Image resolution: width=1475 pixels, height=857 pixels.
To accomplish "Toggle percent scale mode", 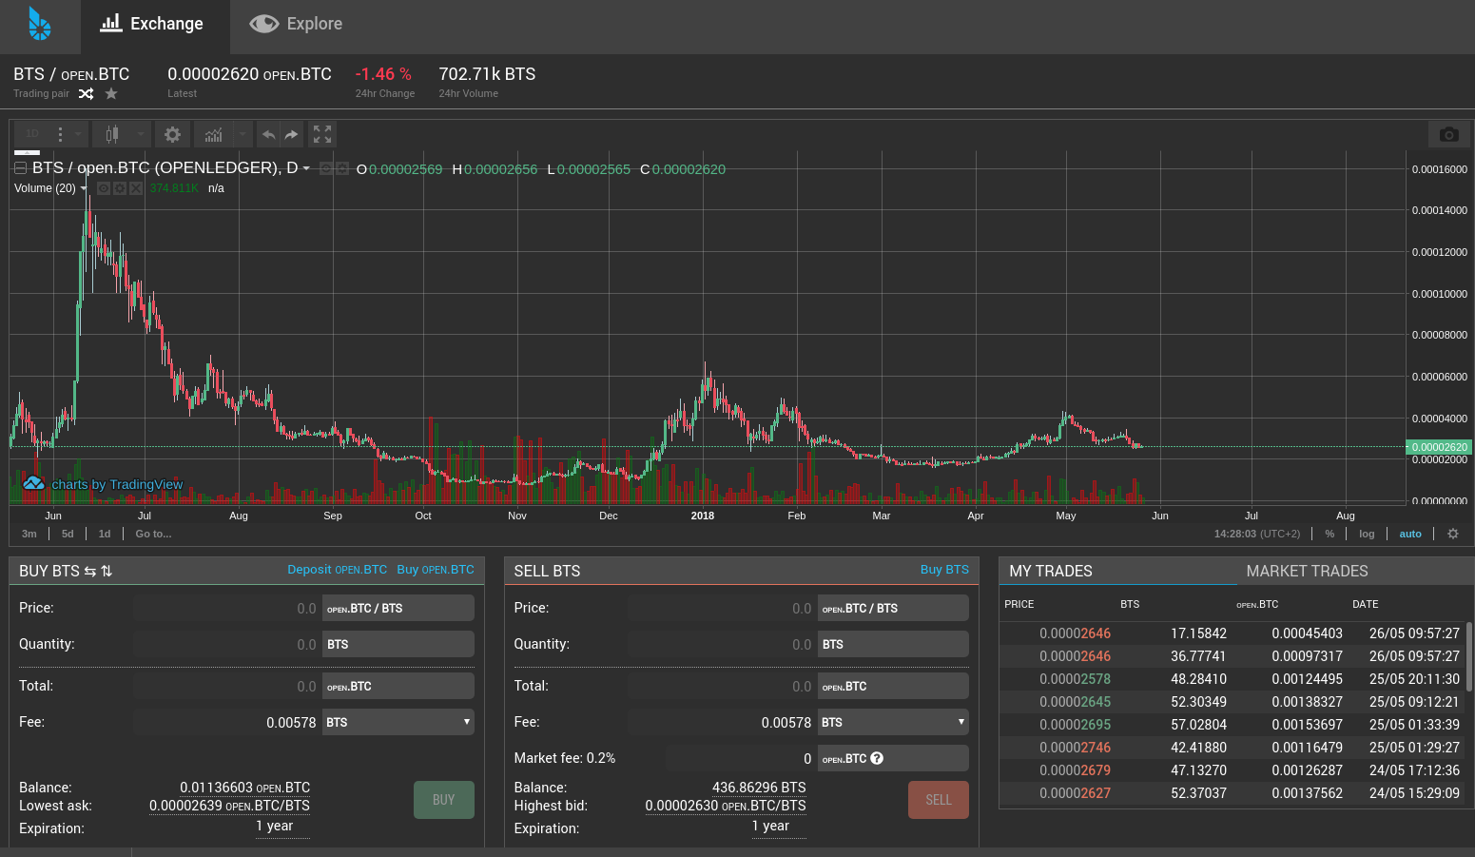I will click(1329, 534).
